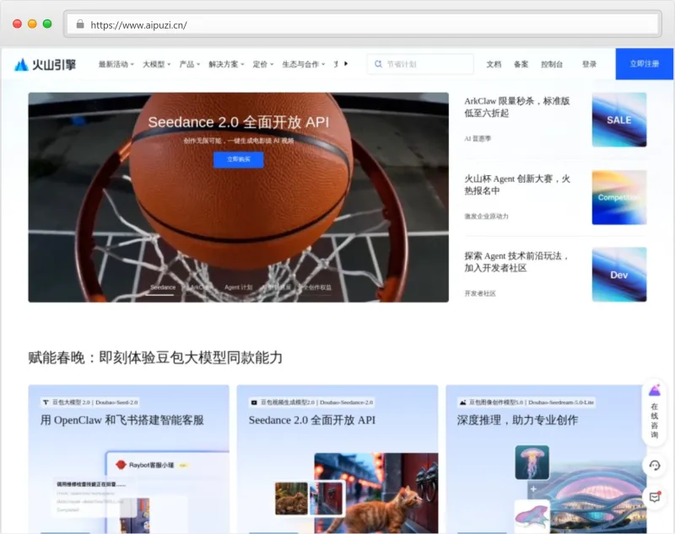Expand the 大模型 dropdown menu
Screen dimensions: 675x534
pyautogui.click(x=156, y=64)
